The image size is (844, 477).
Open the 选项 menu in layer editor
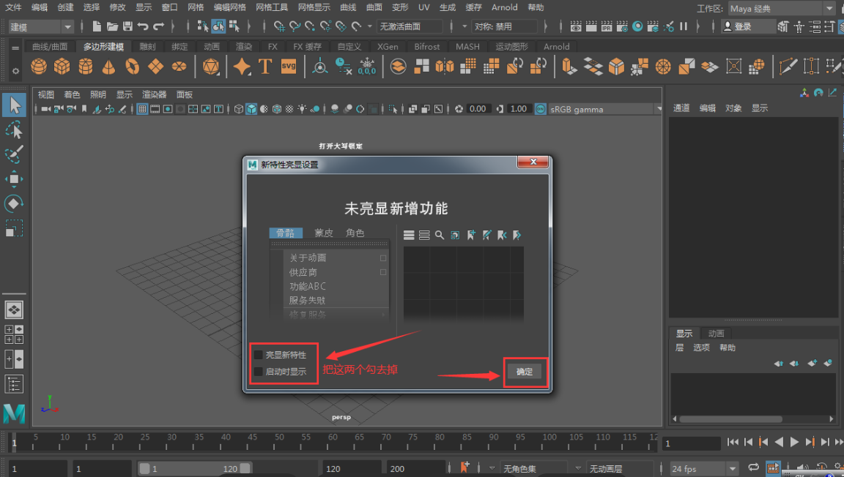point(701,348)
